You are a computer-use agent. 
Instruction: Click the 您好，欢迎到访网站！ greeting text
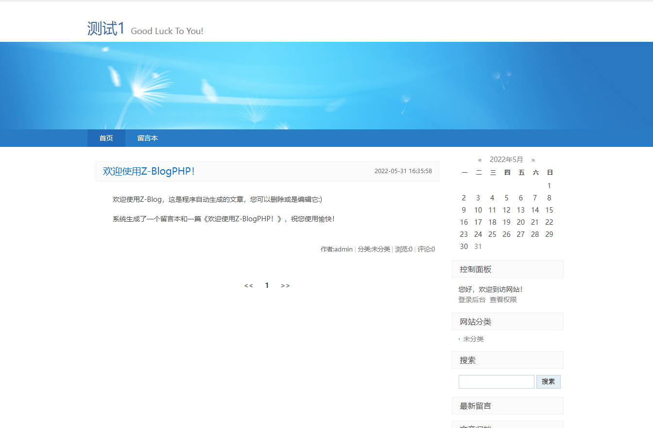coord(491,289)
